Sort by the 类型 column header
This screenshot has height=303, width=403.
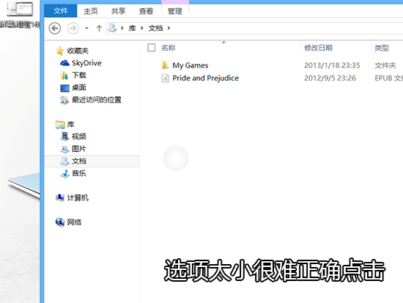pos(382,48)
